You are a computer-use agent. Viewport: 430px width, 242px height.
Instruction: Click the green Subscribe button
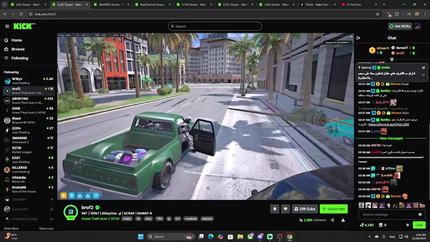tap(334, 209)
